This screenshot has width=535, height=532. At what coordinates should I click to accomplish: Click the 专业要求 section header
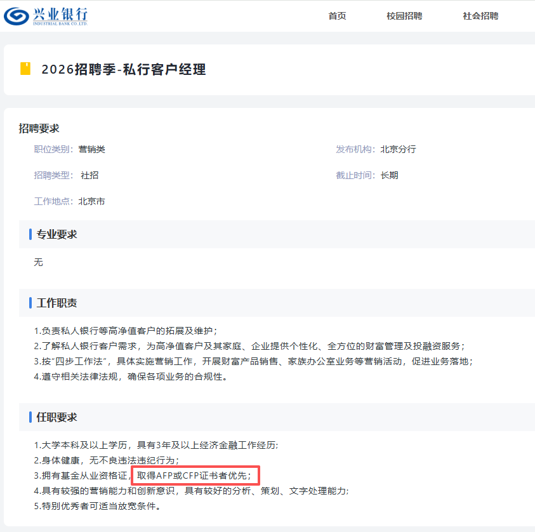(56, 234)
